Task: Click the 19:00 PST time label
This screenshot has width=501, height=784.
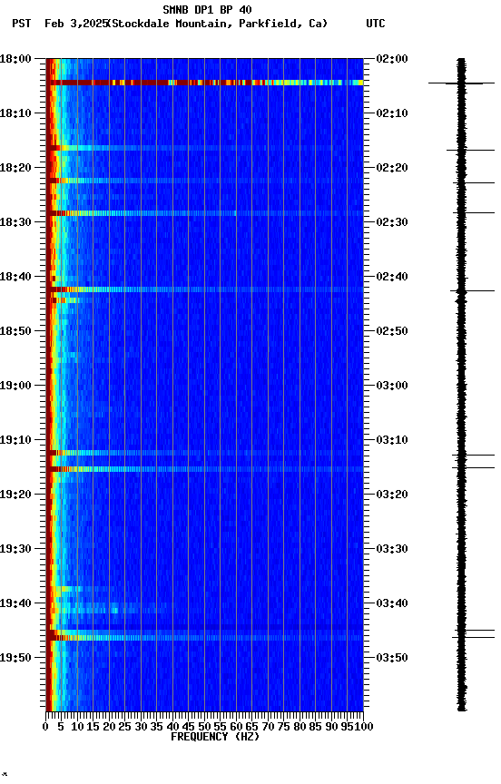Action: tap(15, 386)
